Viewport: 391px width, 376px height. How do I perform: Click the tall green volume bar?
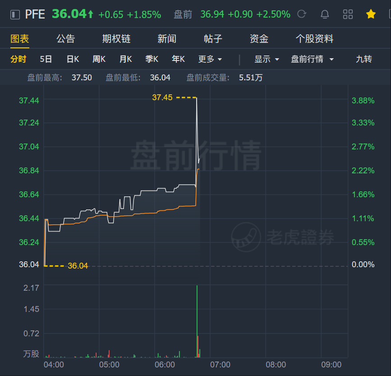197,321
